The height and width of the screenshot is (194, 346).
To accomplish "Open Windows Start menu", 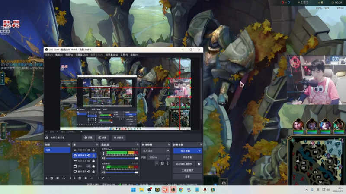I will point(134,190).
